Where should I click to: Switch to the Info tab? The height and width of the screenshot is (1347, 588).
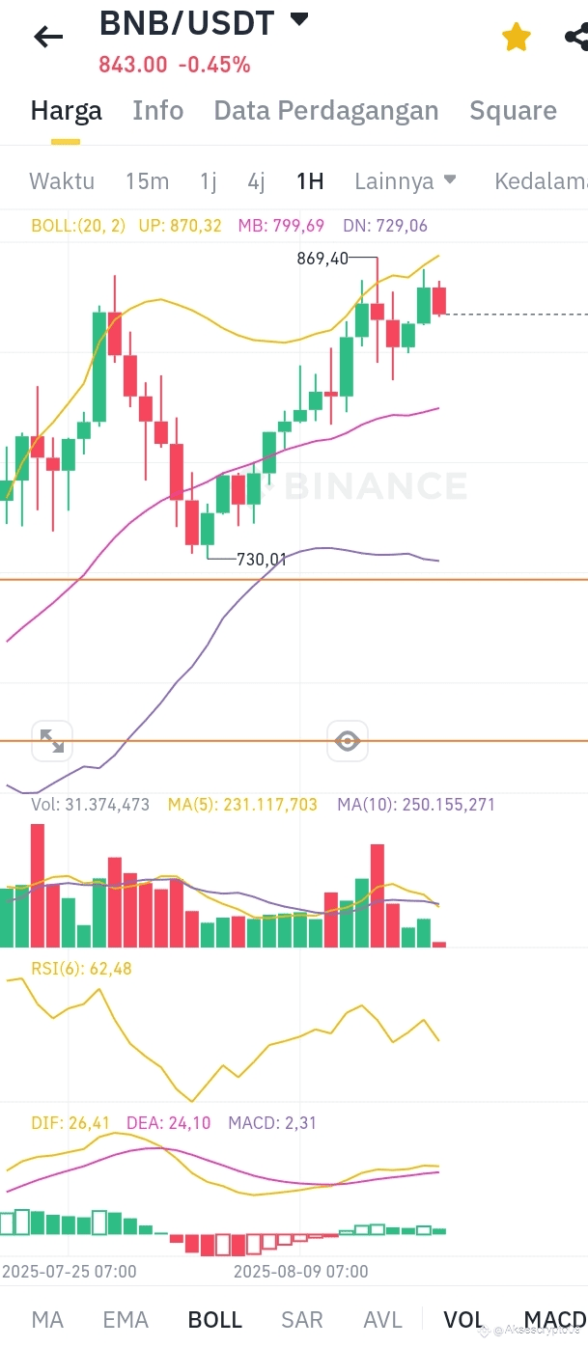(x=158, y=111)
